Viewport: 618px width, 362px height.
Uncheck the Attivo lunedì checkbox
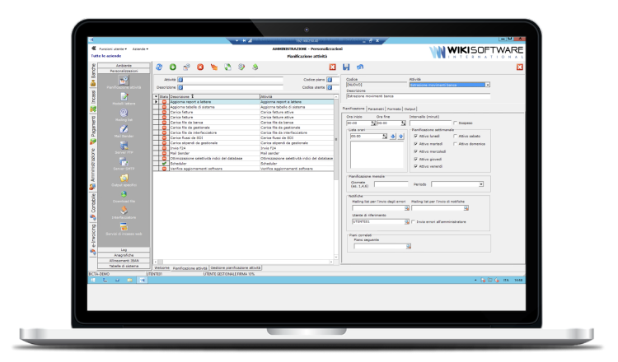click(x=415, y=136)
